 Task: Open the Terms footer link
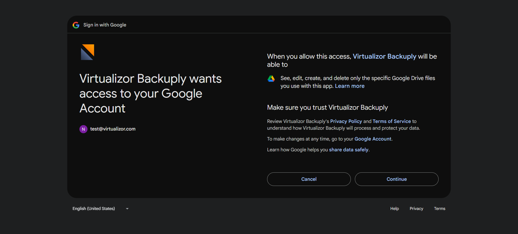click(440, 209)
